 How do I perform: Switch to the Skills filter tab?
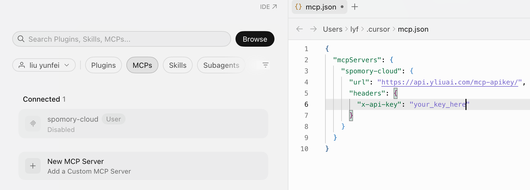point(178,65)
